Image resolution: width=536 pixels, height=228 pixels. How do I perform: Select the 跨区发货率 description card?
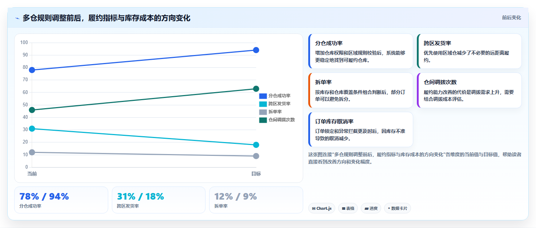pos(469,51)
